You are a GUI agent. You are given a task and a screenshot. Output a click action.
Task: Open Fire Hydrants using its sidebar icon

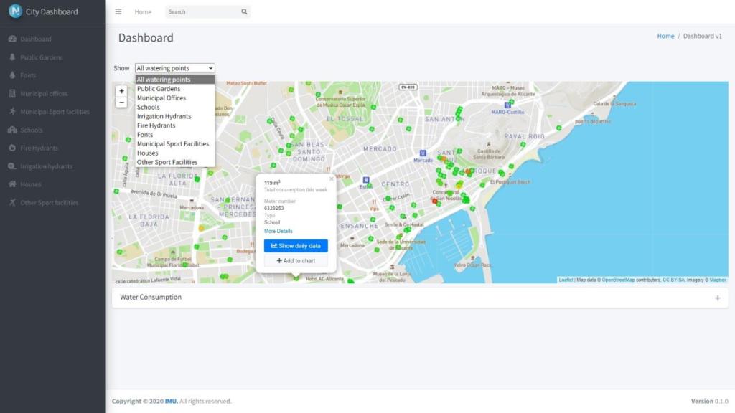click(13, 148)
